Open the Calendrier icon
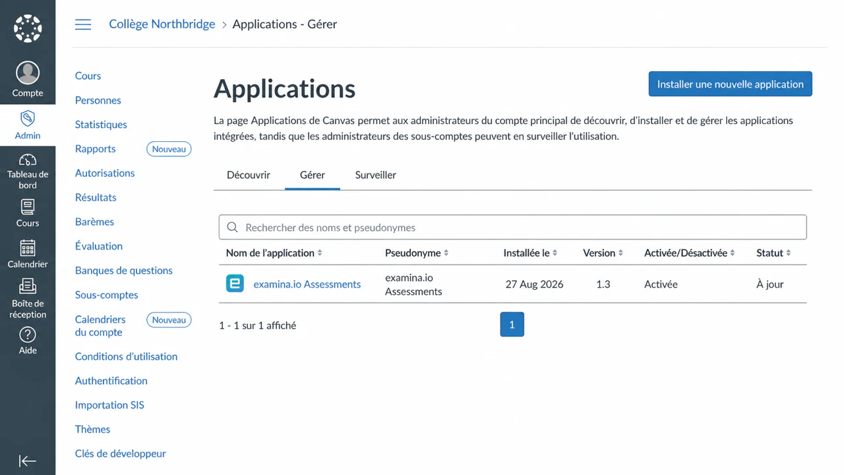Image resolution: width=844 pixels, height=475 pixels. [x=28, y=248]
